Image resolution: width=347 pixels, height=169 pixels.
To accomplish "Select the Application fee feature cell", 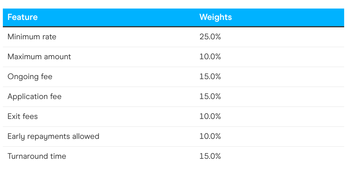I will tap(34, 96).
